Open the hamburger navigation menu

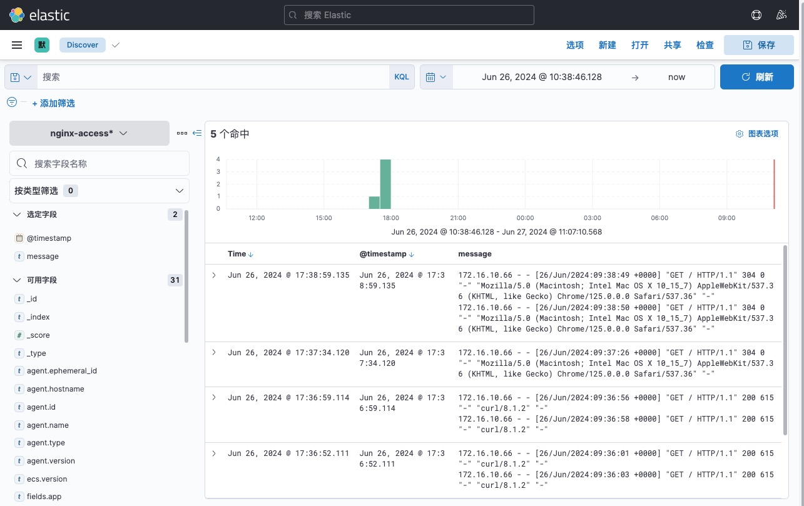point(17,45)
